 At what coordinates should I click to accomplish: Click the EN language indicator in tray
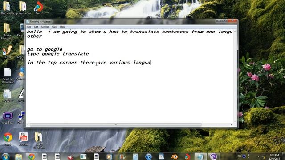point(239,156)
